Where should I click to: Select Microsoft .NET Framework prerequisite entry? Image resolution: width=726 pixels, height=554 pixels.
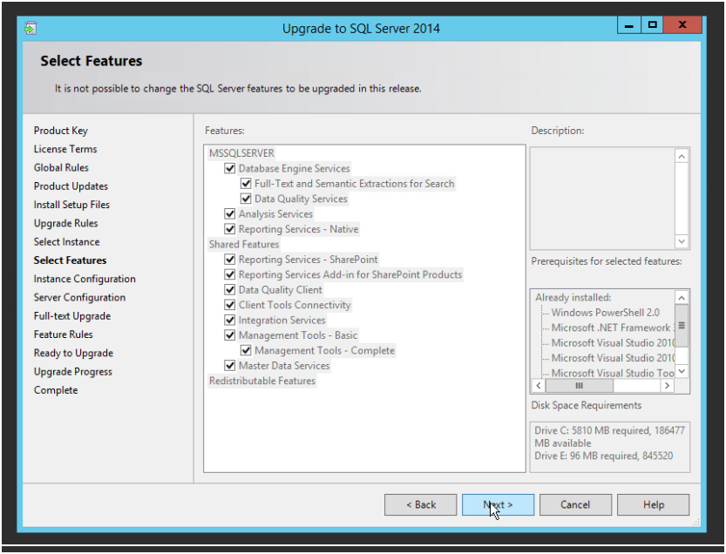[x=612, y=328]
